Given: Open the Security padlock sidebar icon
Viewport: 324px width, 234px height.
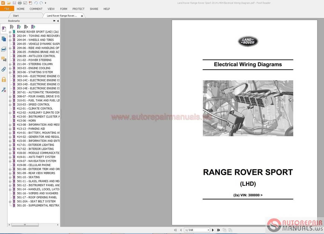Looking at the screenshot, I should [4, 80].
